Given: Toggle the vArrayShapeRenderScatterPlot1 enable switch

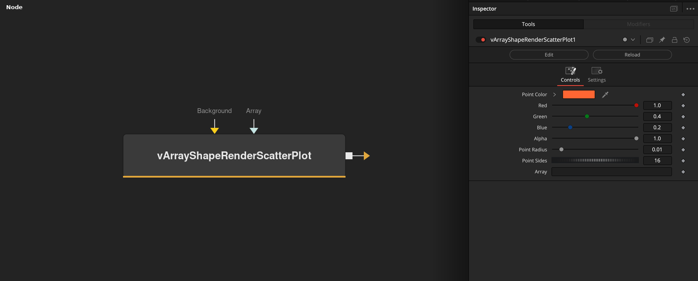Looking at the screenshot, I should click(x=481, y=40).
